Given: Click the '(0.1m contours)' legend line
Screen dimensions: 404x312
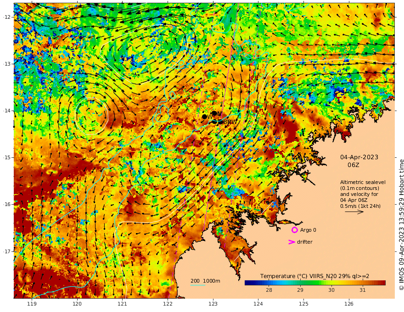Looking at the screenshot, I should click(359, 188).
